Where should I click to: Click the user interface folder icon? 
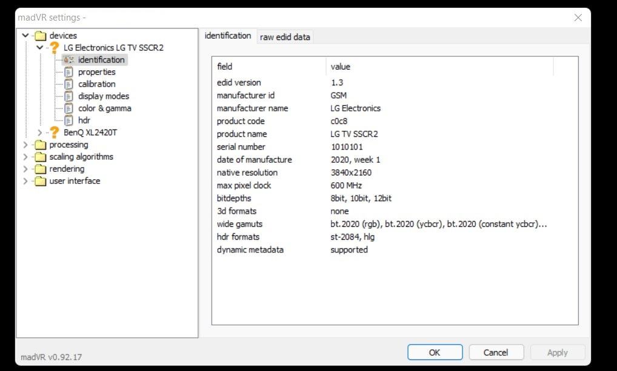[41, 181]
